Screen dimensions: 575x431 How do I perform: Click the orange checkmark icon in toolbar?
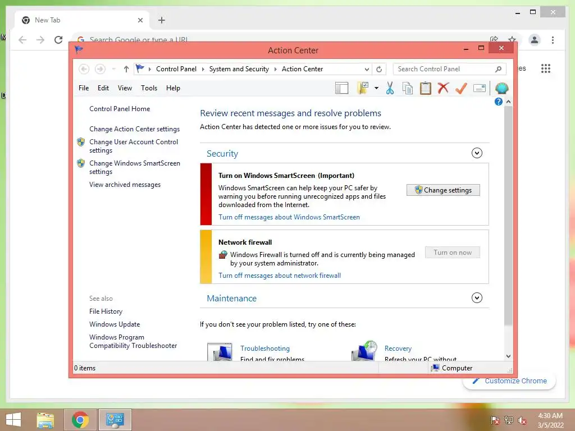tap(461, 88)
